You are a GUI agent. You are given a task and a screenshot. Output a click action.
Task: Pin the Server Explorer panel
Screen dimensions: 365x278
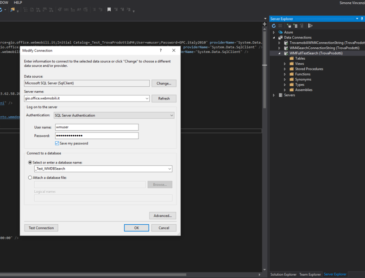point(362,19)
